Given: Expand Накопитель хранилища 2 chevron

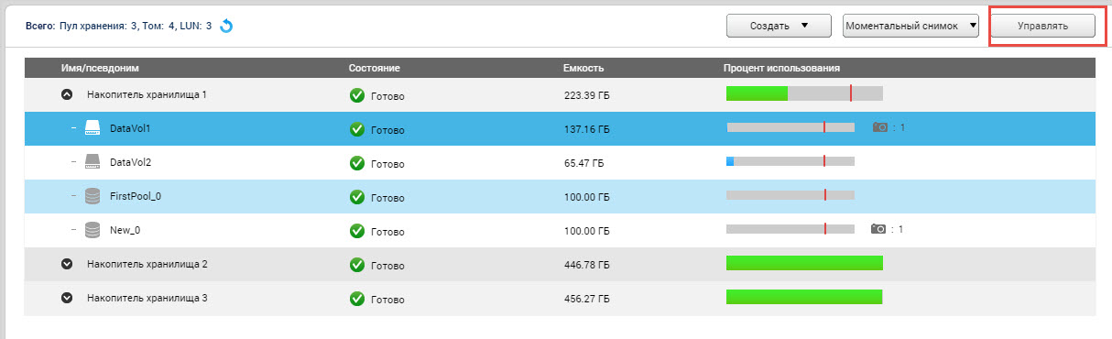Looking at the screenshot, I should point(66,264).
